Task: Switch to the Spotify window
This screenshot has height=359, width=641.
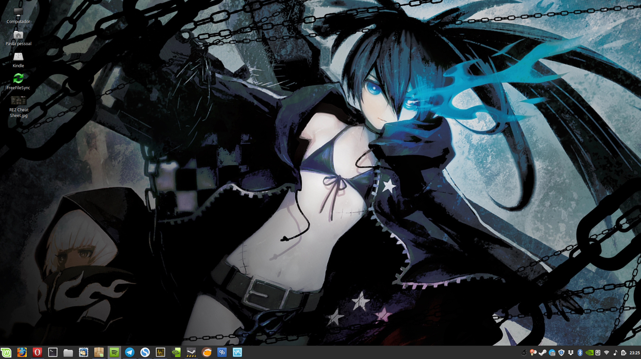Action: point(114,352)
